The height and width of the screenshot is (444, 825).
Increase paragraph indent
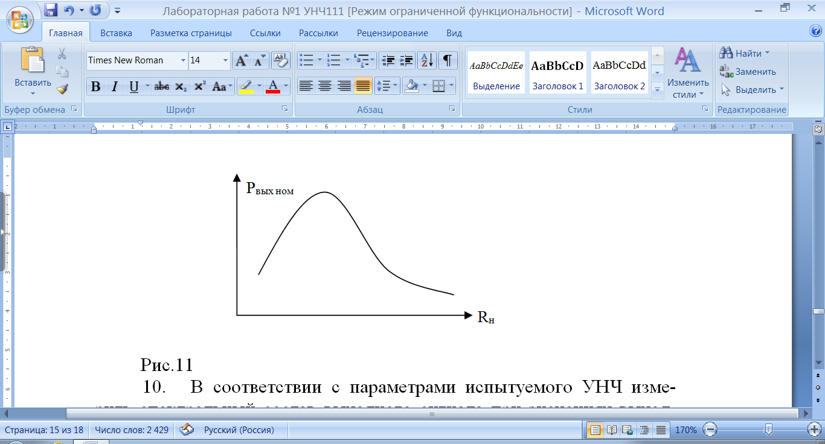tap(407, 60)
